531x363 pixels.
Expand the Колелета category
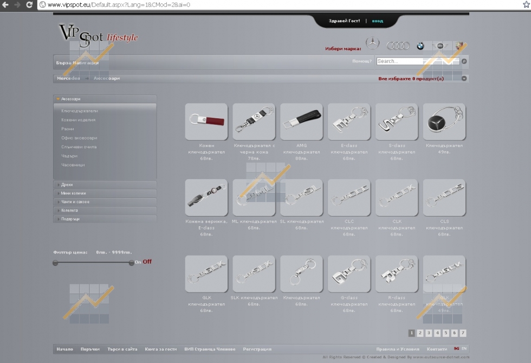pos(105,211)
